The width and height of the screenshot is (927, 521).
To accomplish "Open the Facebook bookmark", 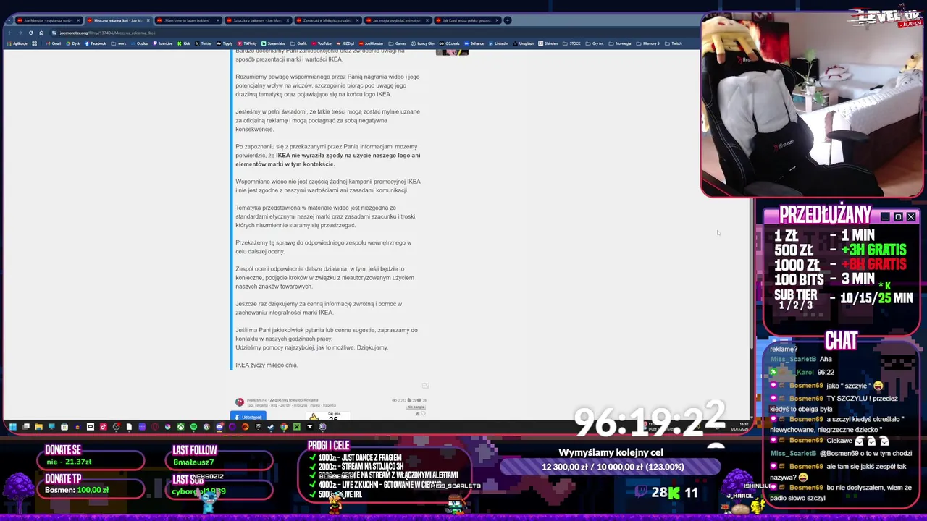I will point(96,43).
